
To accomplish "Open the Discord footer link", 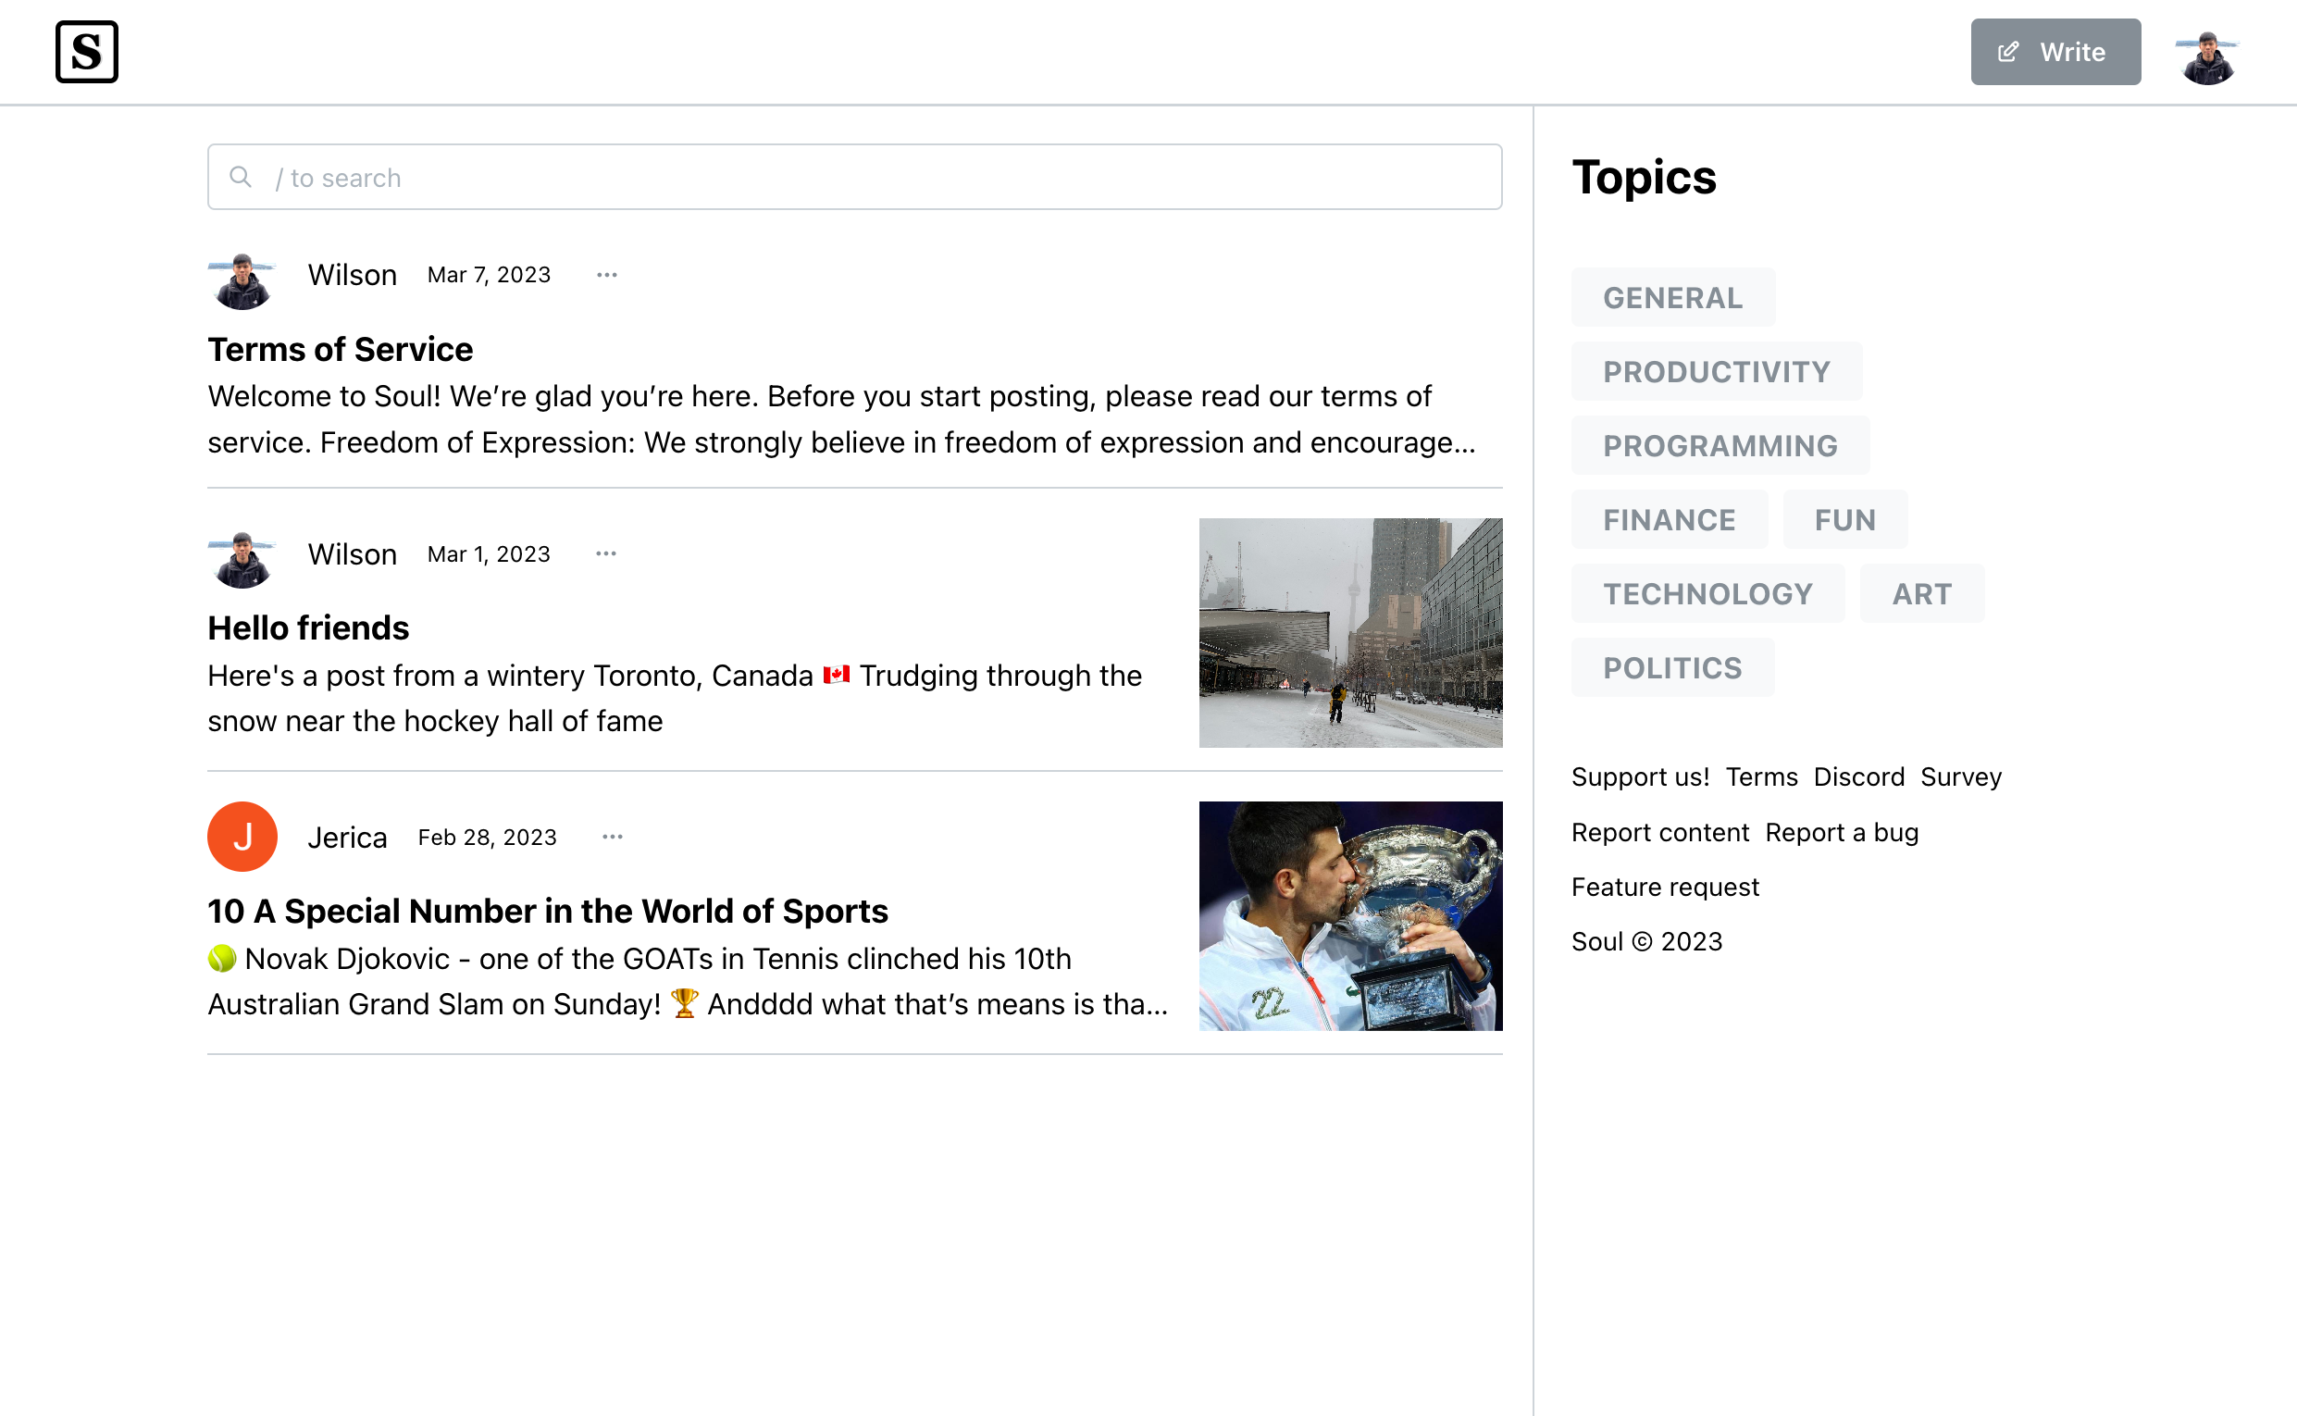I will (x=1857, y=777).
